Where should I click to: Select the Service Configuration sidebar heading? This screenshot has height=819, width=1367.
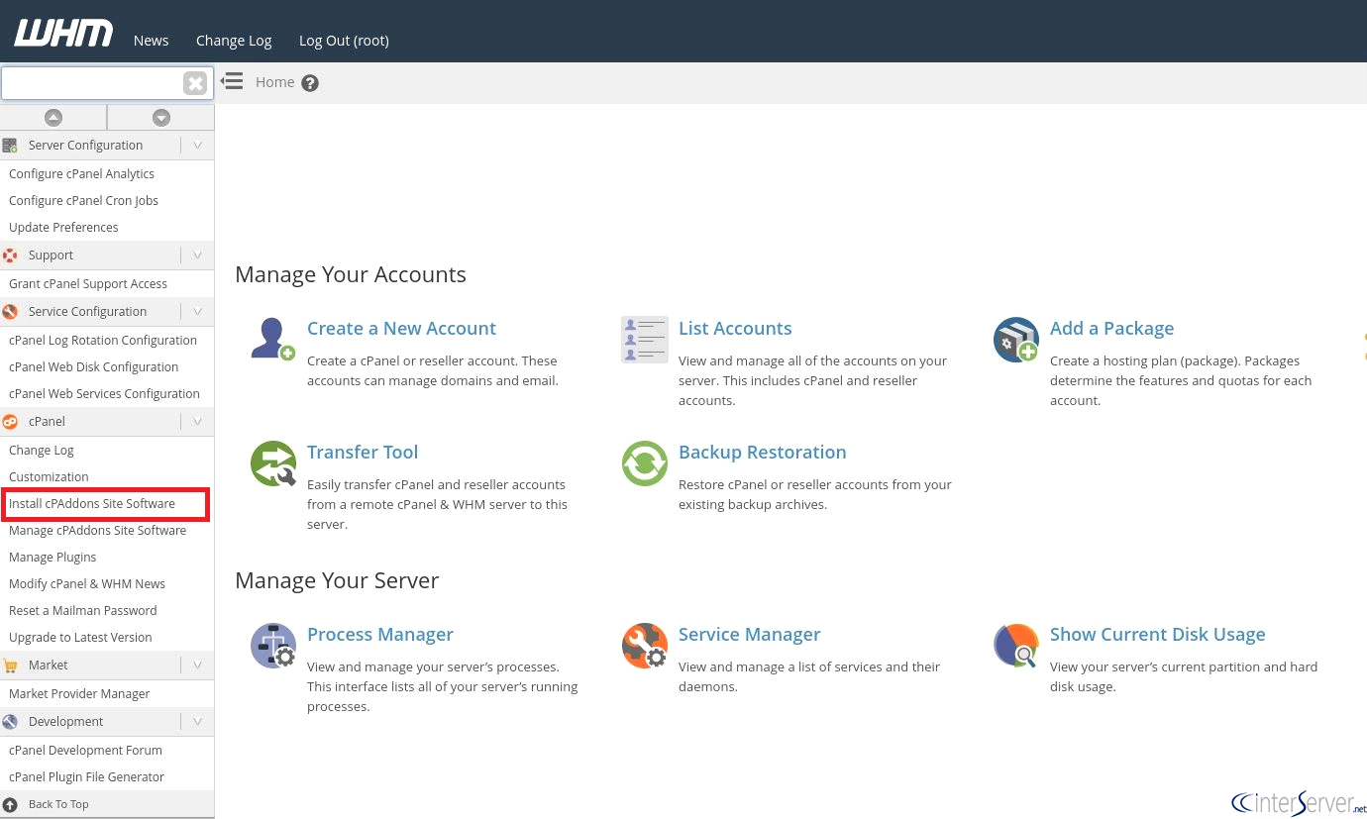click(87, 312)
